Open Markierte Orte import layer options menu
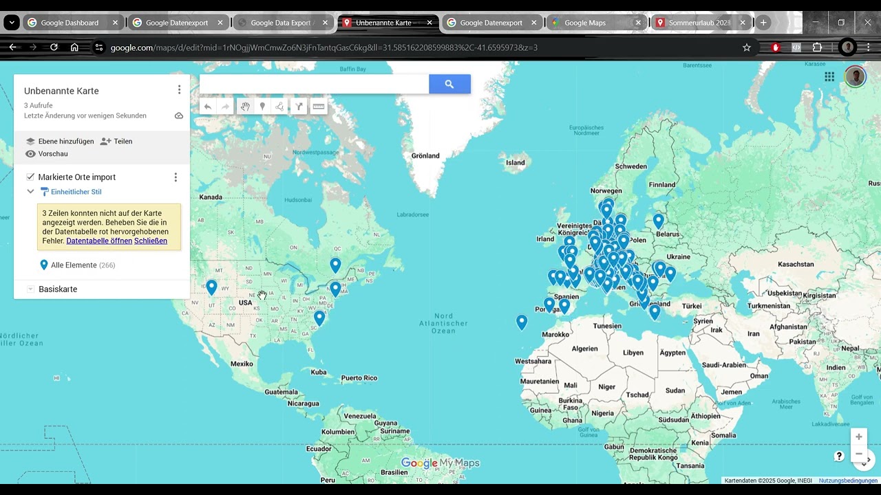 [176, 177]
